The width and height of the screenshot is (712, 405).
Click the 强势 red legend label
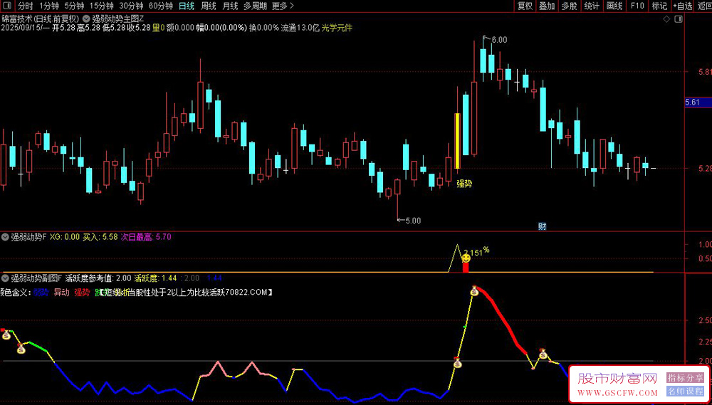(x=82, y=293)
